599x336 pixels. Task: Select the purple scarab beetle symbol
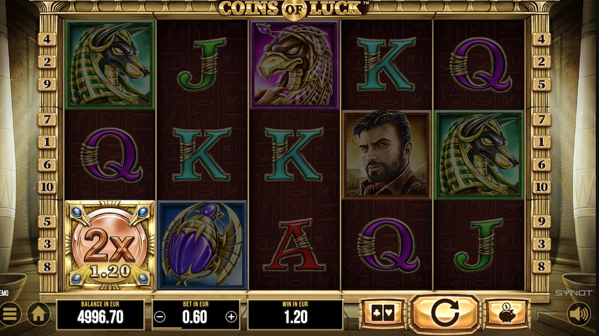pyautogui.click(x=202, y=245)
